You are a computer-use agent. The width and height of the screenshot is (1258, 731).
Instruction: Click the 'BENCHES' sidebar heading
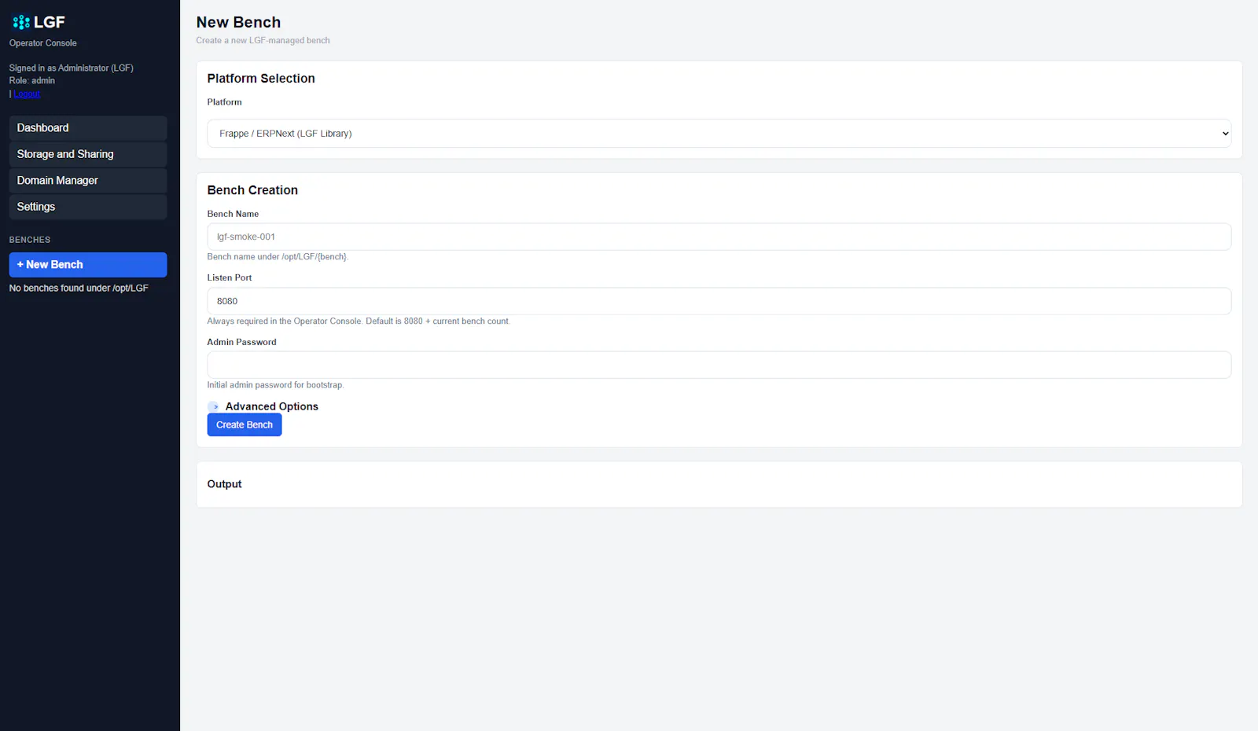pos(30,240)
